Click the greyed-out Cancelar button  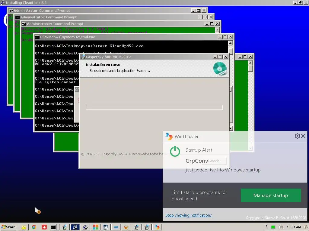point(215,161)
